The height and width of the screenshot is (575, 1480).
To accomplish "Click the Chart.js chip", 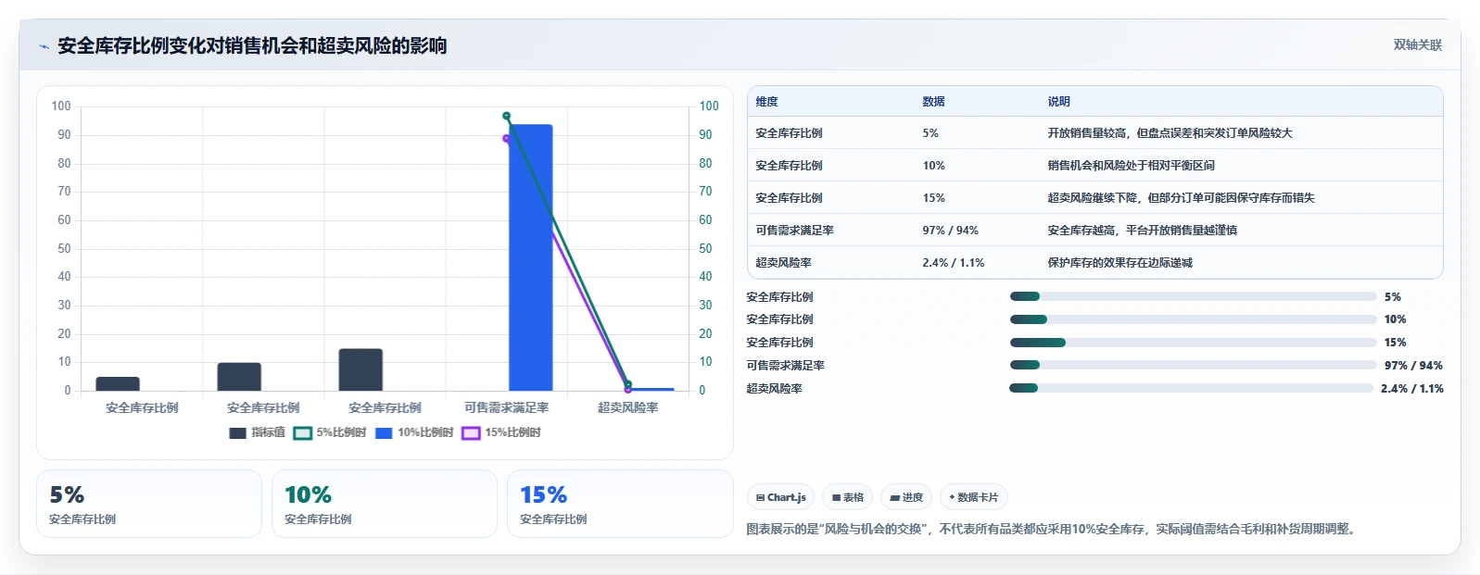I will 781,497.
